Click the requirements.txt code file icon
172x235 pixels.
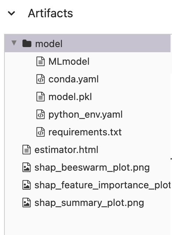click(41, 132)
